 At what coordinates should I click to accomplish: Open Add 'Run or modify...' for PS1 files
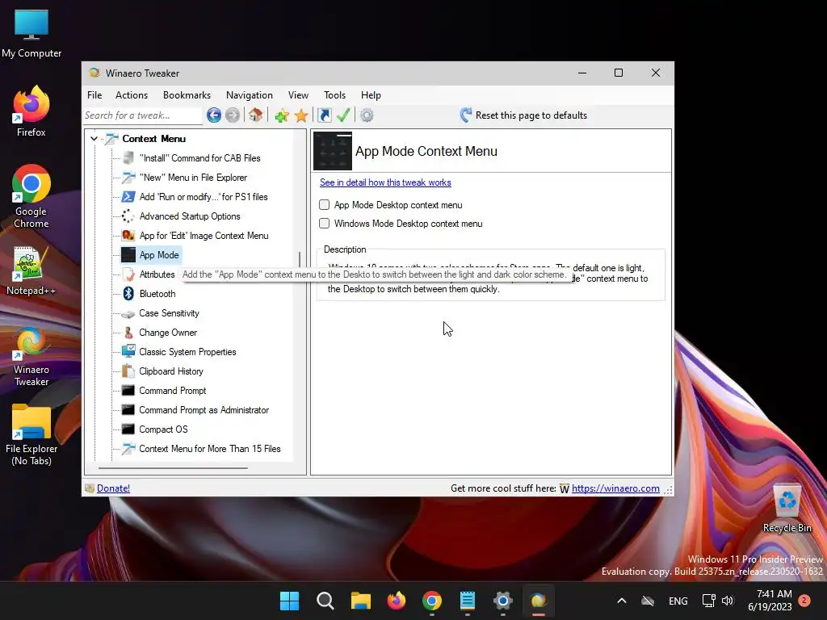tap(203, 197)
